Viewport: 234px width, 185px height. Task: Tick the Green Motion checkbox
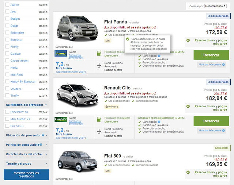(7, 61)
